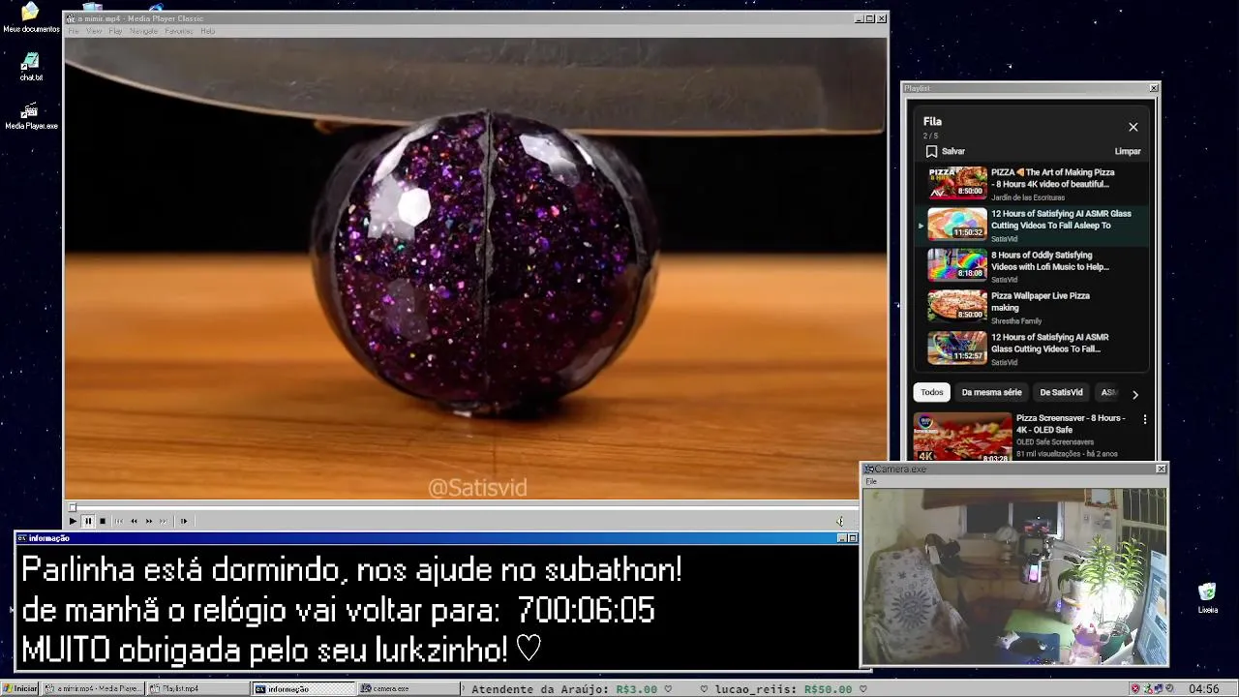Open the View menu in Media Player Classic
1239x697 pixels.
tap(94, 31)
